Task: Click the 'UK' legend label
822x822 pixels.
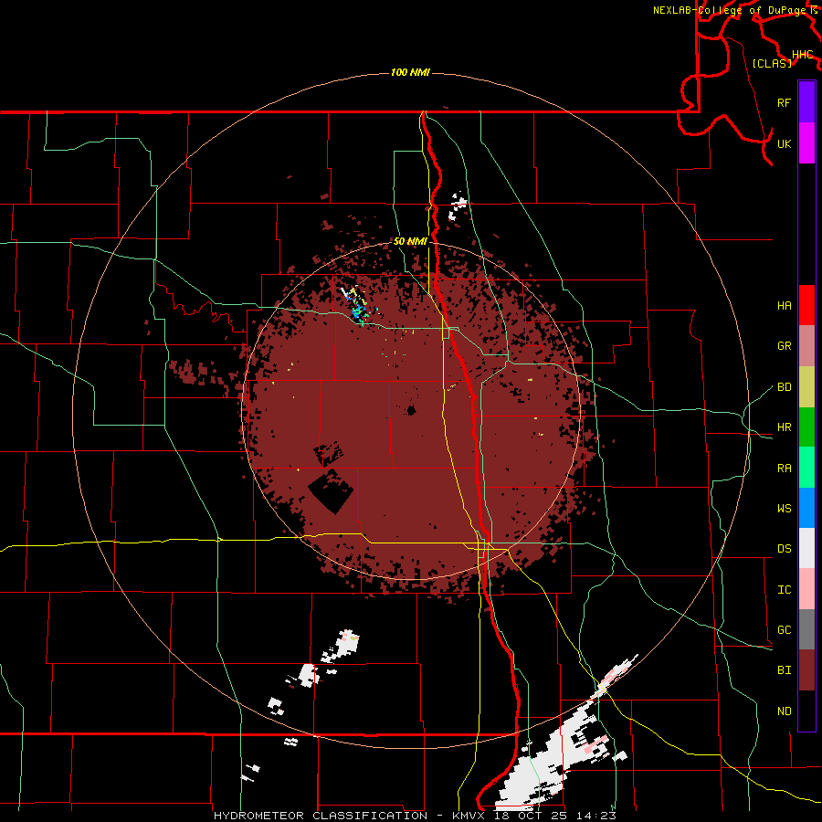Action: 784,143
